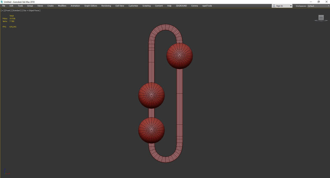Click the [Standard] viewport quality label
The image size is (330, 178).
pos(16,10)
